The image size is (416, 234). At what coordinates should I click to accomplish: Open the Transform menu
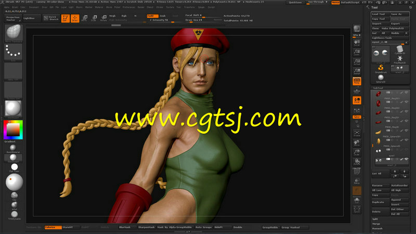pos(189,7)
